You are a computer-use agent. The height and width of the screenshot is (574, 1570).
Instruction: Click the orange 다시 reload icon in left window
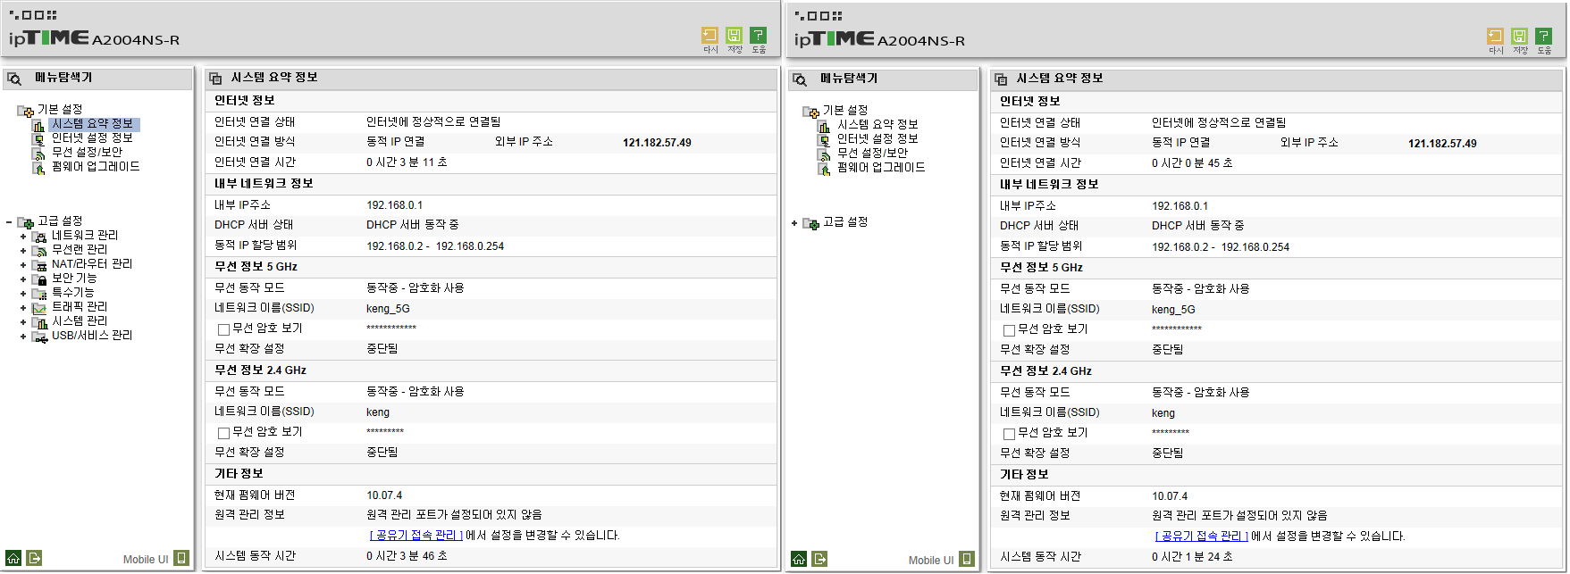pyautogui.click(x=709, y=35)
